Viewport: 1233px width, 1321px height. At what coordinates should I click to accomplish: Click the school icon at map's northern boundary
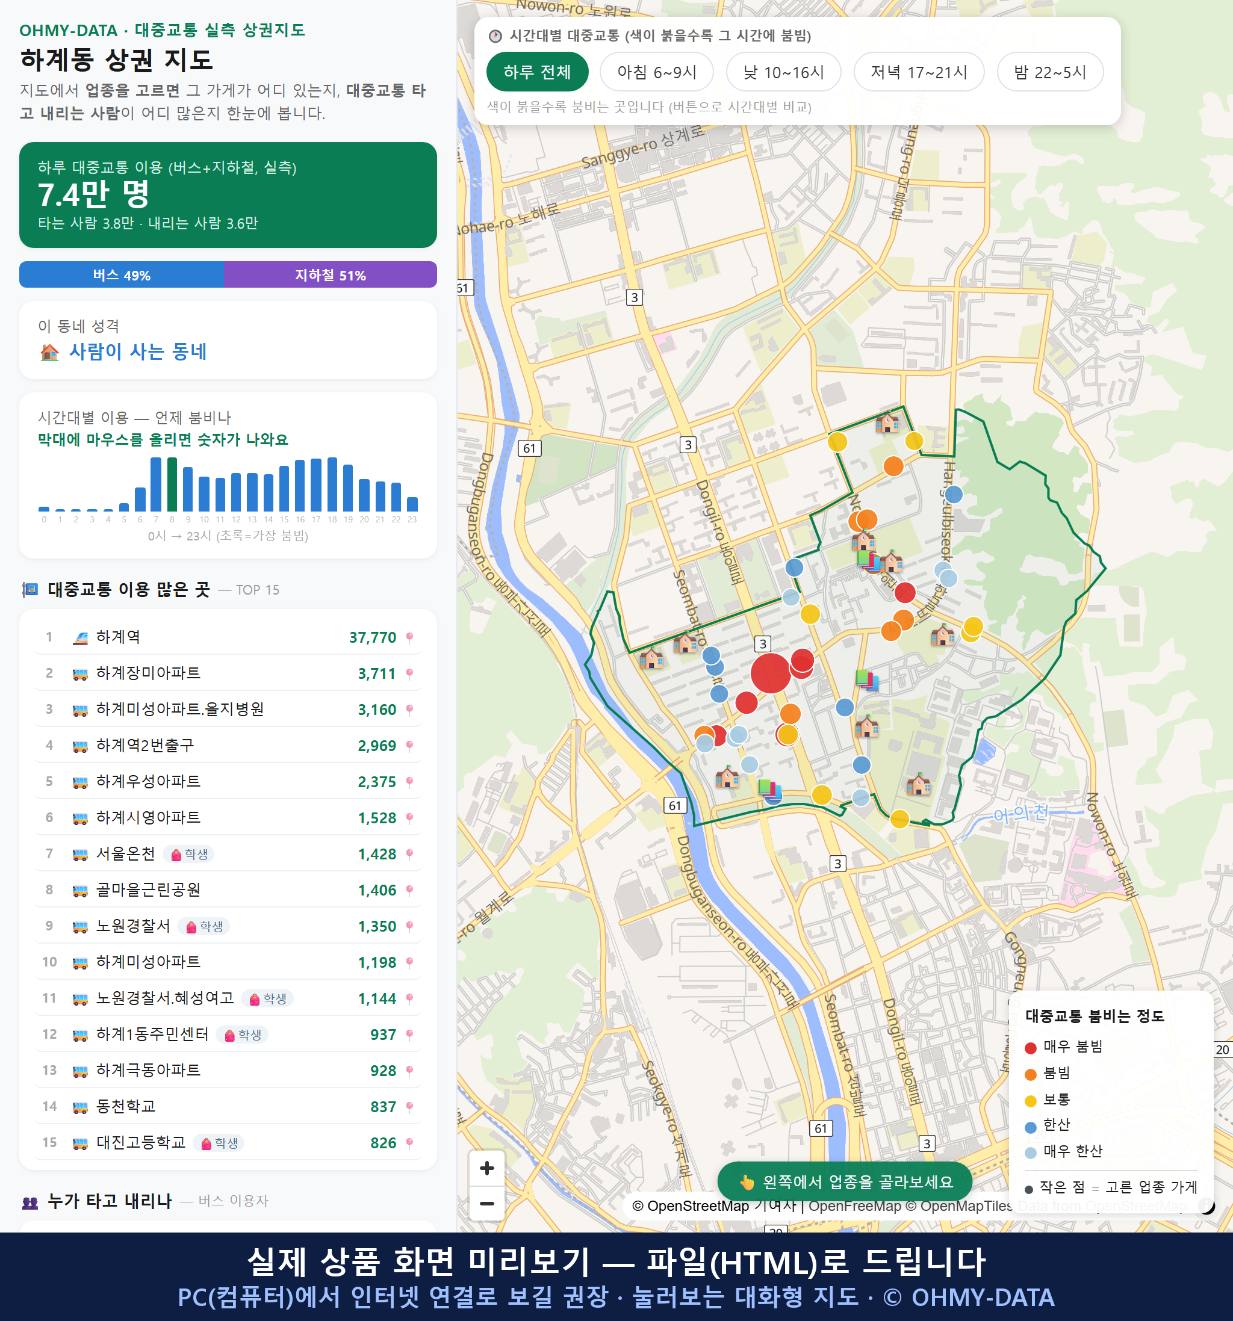[887, 422]
